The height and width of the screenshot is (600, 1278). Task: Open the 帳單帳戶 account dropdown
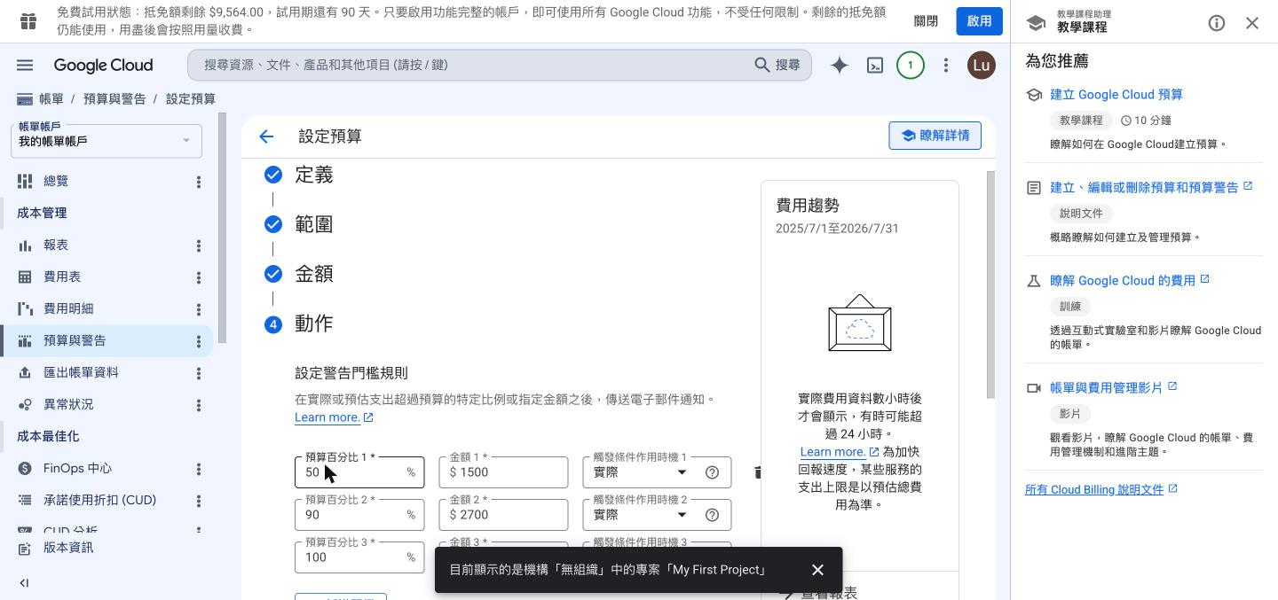(106, 141)
